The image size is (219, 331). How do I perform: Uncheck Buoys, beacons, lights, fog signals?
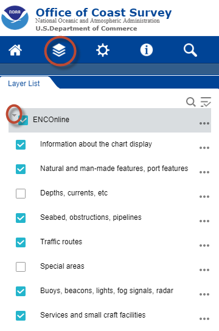[21, 291]
